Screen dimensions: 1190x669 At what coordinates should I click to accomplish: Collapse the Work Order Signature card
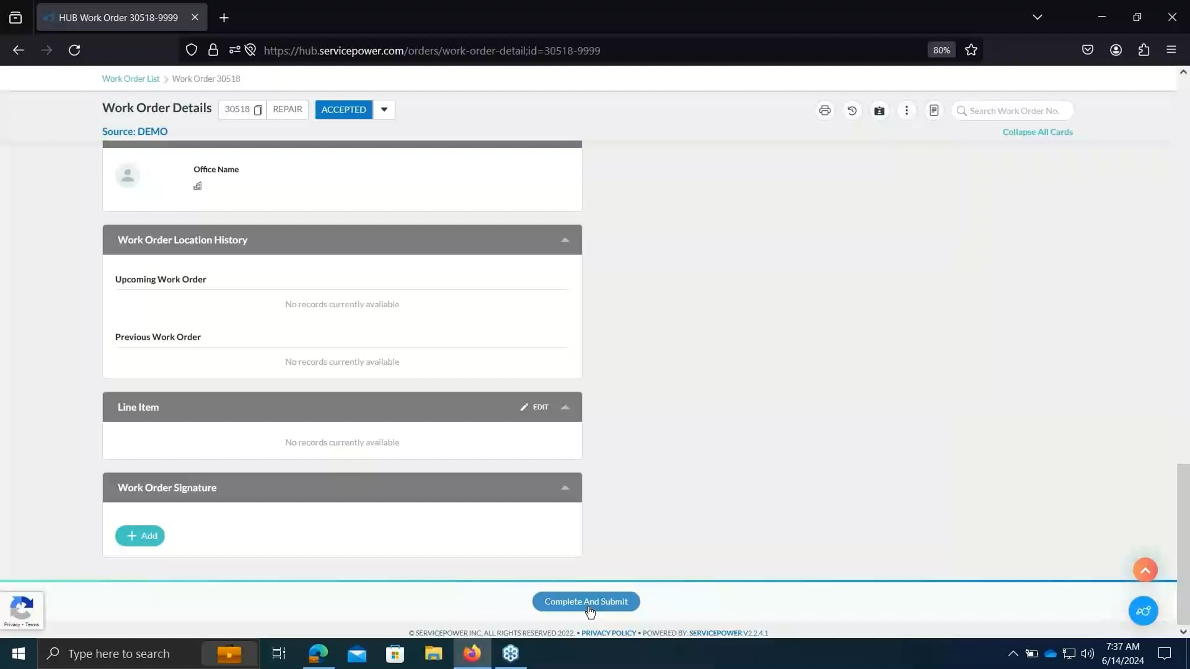565,488
